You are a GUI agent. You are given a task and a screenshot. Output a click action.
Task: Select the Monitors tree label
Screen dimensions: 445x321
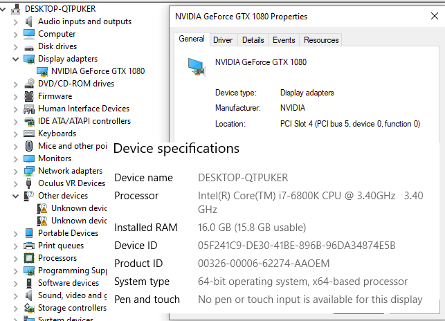click(55, 158)
